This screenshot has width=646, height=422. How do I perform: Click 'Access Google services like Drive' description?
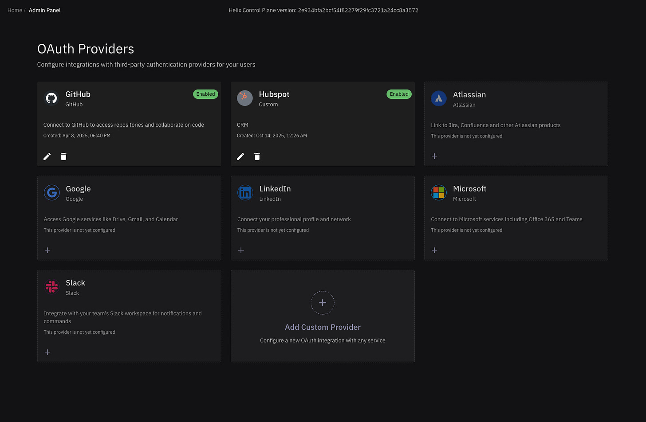tap(111, 219)
